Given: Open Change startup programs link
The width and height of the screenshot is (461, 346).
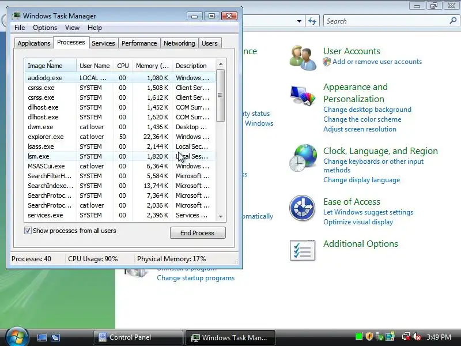Looking at the screenshot, I should [195, 278].
